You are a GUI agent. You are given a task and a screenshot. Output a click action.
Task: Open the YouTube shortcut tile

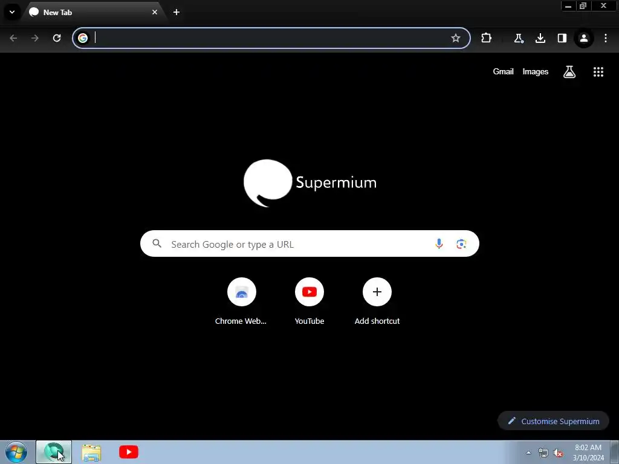[x=309, y=301]
